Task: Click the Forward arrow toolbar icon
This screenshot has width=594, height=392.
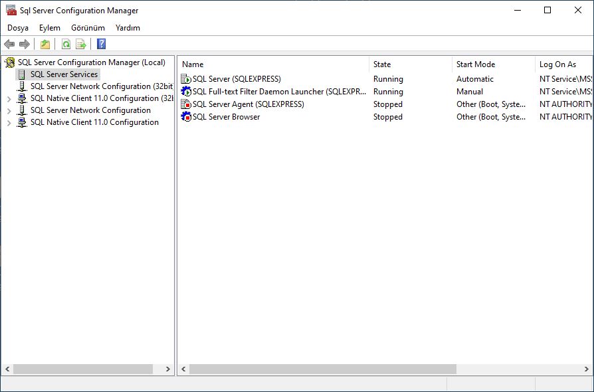Action: (x=25, y=45)
